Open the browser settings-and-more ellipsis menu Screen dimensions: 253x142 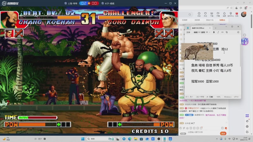coord(250,8)
